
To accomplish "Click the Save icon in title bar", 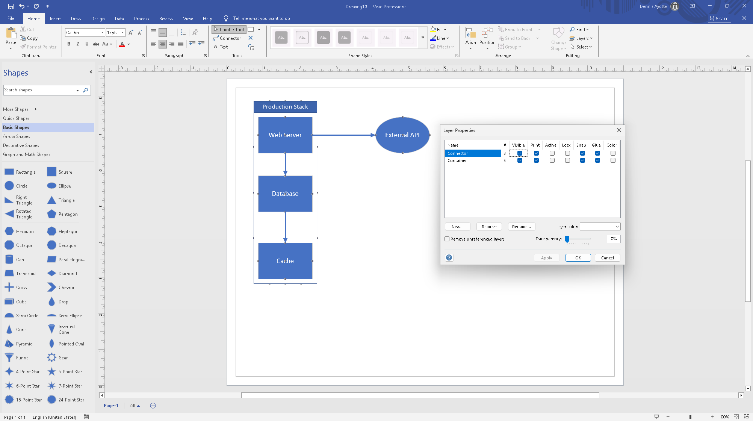I will click(x=11, y=6).
